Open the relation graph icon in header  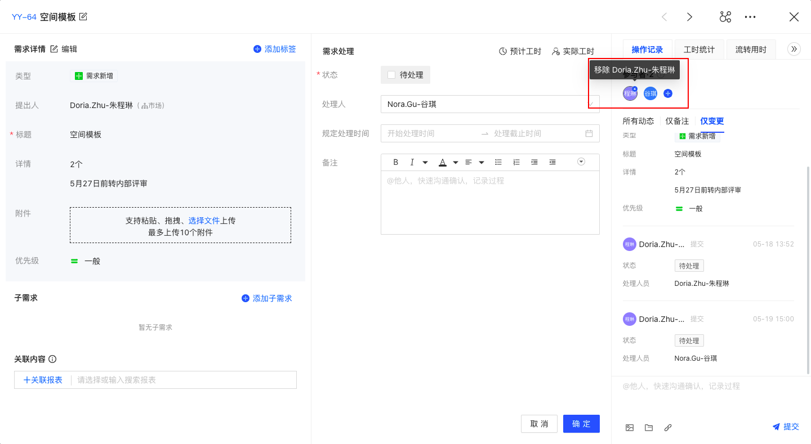[x=725, y=17]
